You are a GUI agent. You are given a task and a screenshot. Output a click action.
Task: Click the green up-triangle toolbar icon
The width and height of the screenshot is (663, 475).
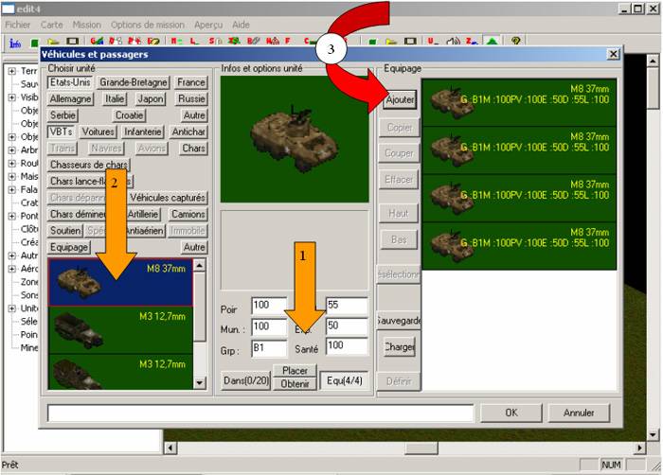click(492, 43)
